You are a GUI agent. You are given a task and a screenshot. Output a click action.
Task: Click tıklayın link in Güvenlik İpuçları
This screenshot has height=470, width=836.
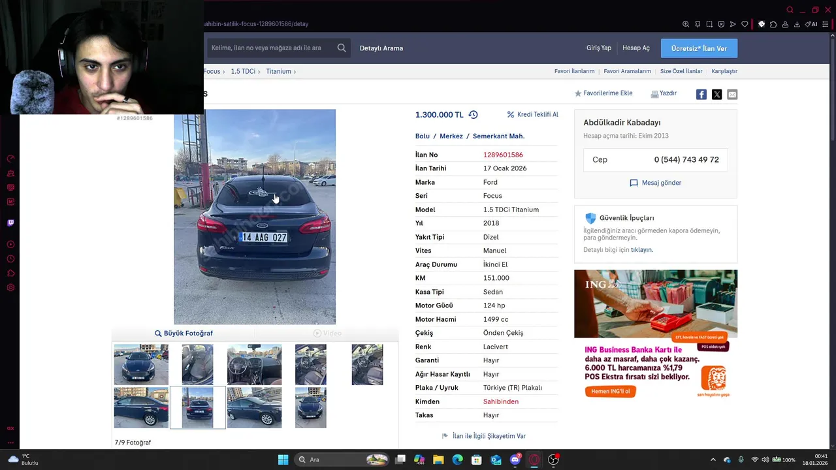pos(641,250)
